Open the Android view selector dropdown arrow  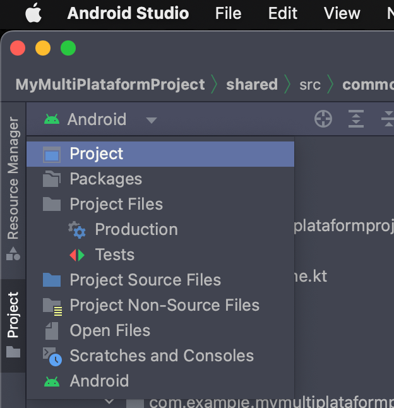click(152, 120)
